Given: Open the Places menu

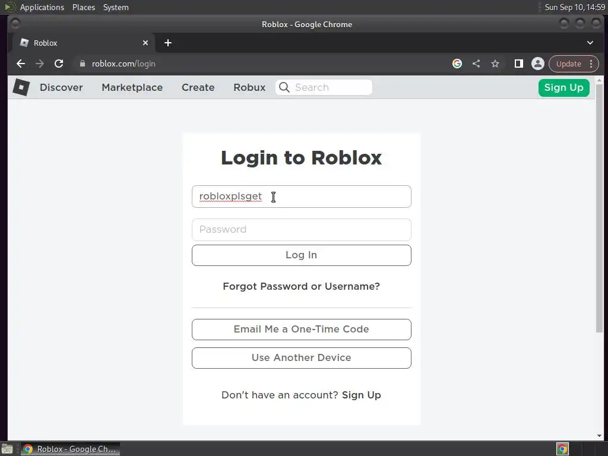Looking at the screenshot, I should click(x=84, y=7).
